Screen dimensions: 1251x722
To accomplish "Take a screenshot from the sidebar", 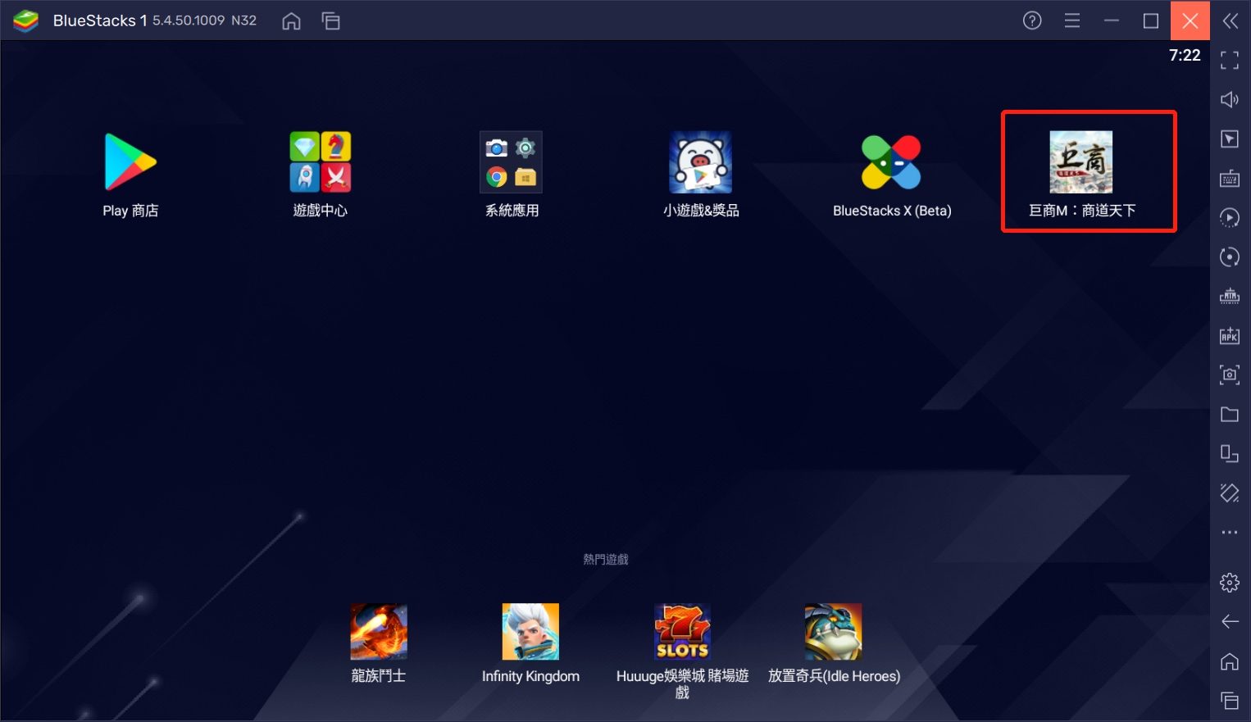I will 1230,375.
